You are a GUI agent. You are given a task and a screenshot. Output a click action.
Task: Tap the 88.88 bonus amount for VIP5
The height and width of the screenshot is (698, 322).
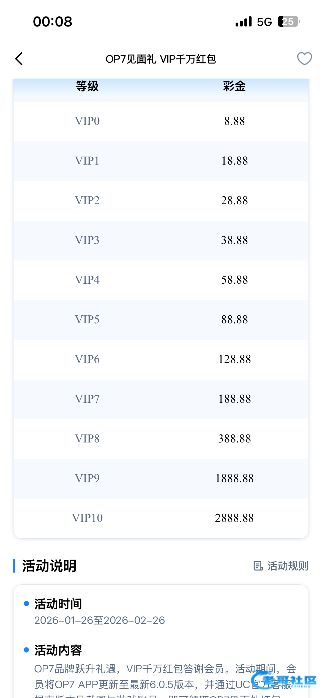(x=234, y=320)
